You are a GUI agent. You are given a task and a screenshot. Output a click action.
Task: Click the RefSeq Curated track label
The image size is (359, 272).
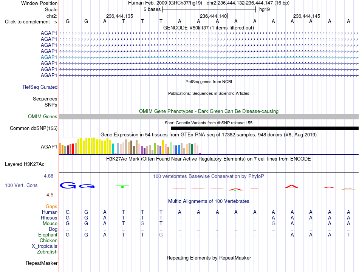[40, 87]
